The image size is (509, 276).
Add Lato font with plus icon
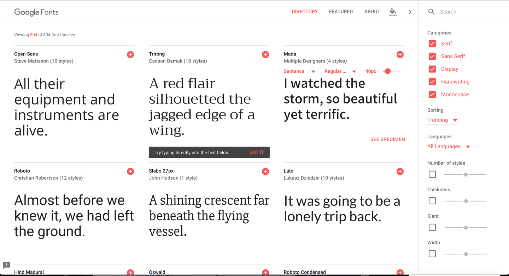(400, 172)
